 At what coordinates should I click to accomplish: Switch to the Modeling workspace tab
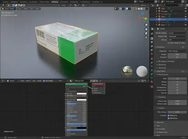click(14, 2)
